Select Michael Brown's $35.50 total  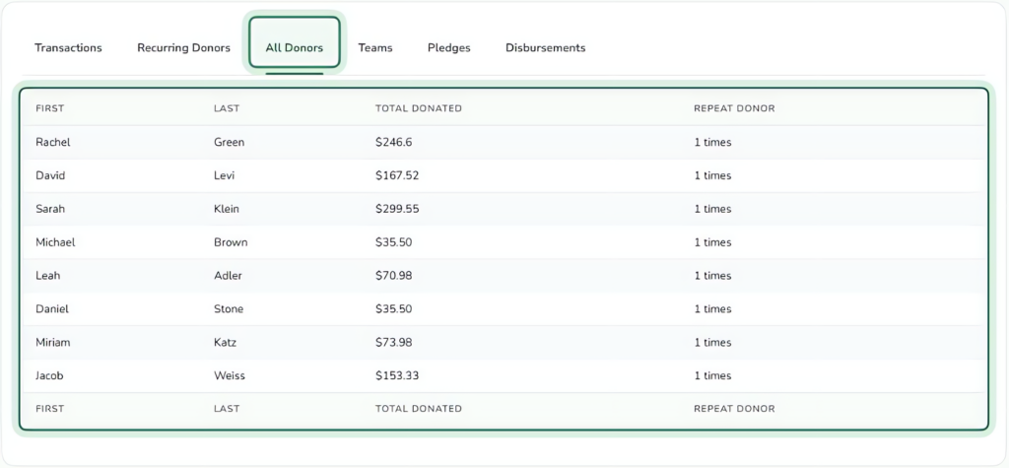394,242
